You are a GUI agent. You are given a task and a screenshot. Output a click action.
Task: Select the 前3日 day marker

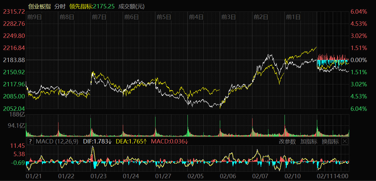[229, 17]
